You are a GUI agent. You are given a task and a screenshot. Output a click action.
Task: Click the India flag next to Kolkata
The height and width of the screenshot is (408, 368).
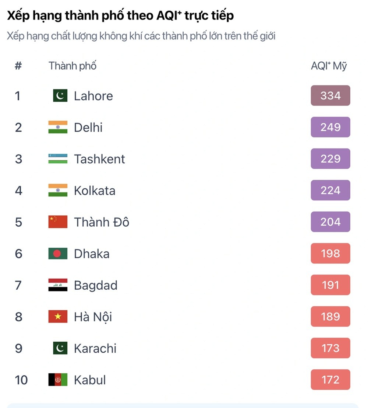[x=58, y=191]
